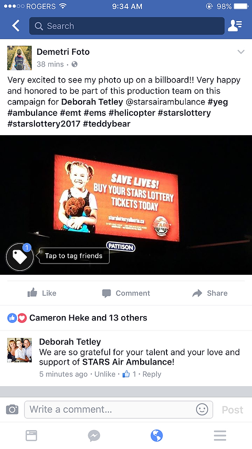This screenshot has width=252, height=449.
Task: Tap the back arrow in header
Action: pyautogui.click(x=16, y=26)
